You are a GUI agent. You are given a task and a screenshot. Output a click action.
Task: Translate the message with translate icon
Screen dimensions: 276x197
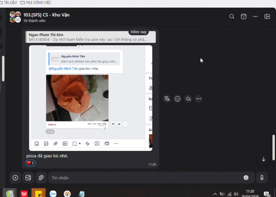point(167,99)
